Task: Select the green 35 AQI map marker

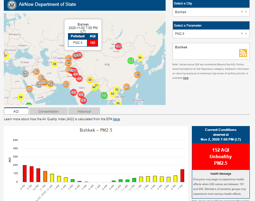Action: pyautogui.click(x=130, y=60)
